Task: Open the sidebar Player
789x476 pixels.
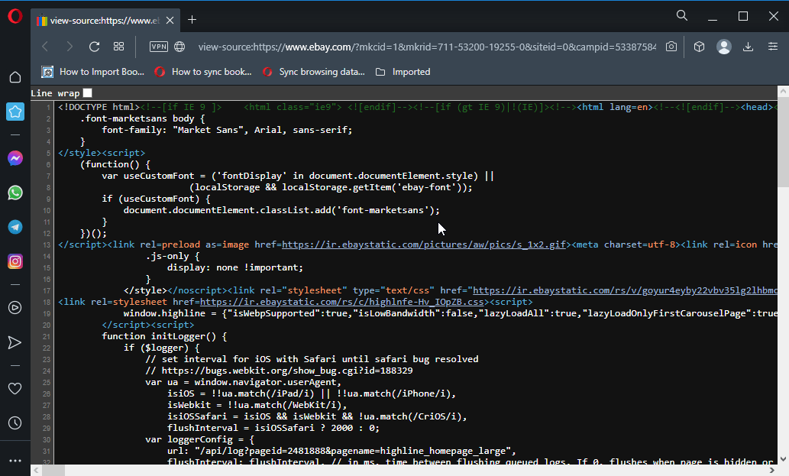Action: pyautogui.click(x=15, y=308)
